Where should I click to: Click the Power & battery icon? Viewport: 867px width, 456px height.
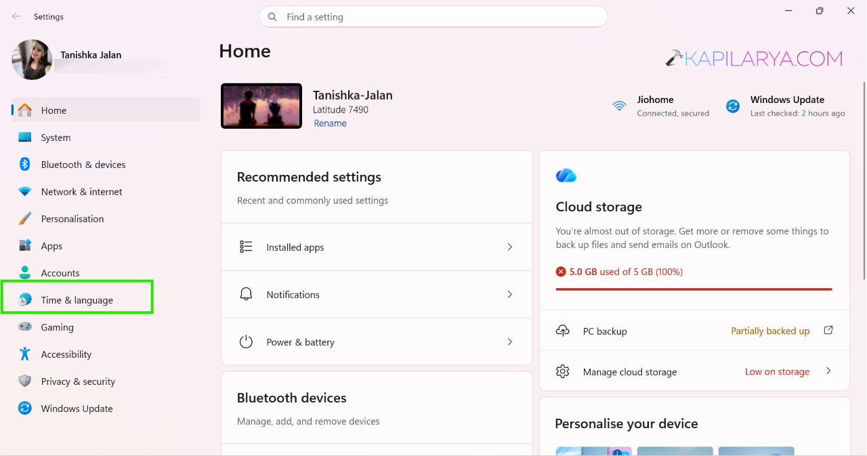click(246, 341)
